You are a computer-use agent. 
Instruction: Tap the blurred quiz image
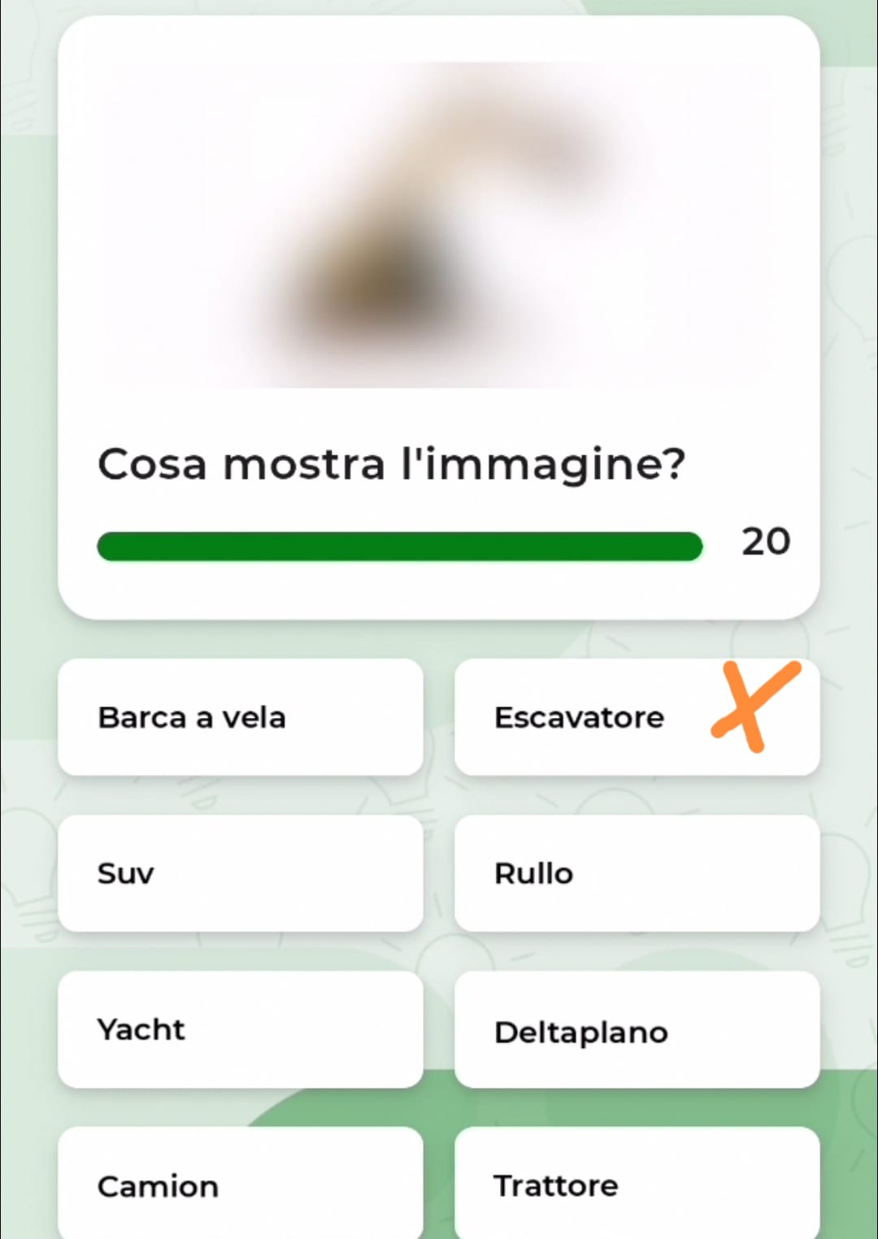pos(439,226)
